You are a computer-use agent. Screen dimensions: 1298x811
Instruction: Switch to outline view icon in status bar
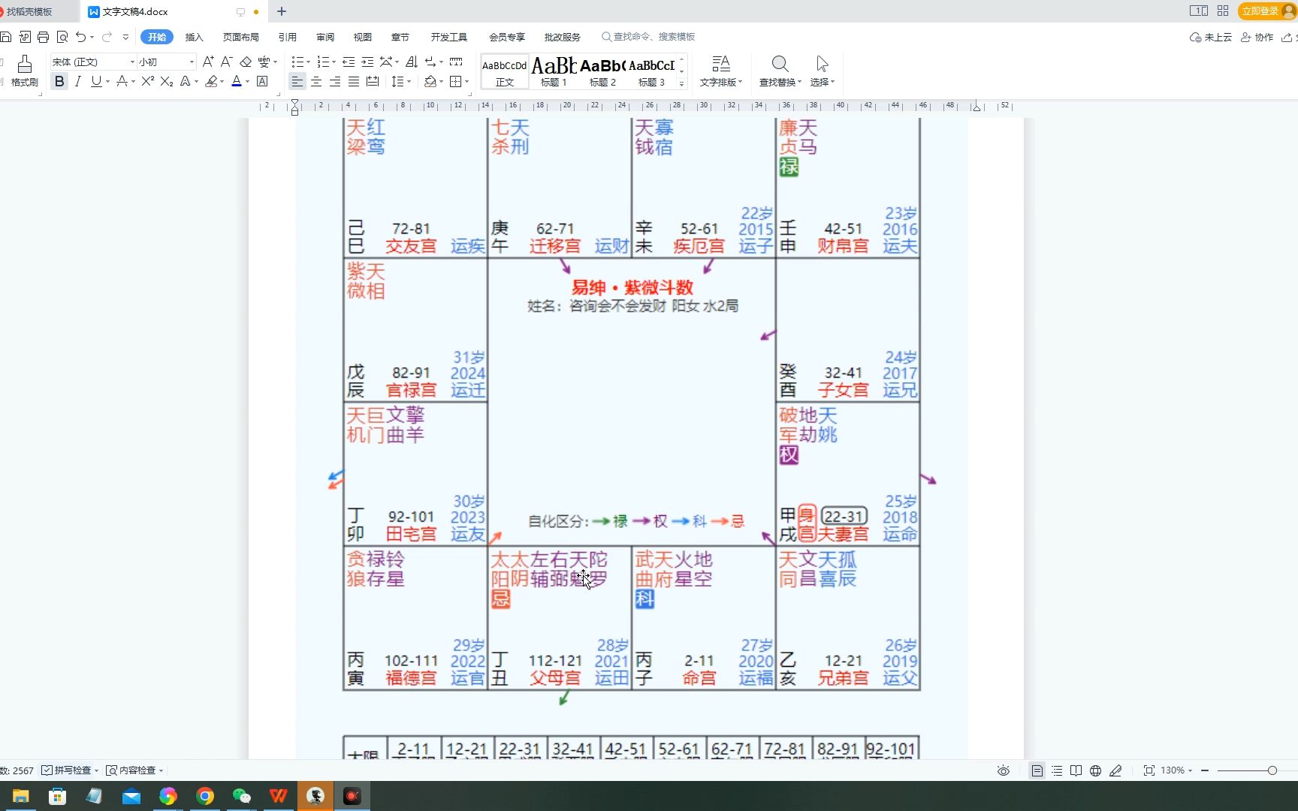pos(1057,770)
